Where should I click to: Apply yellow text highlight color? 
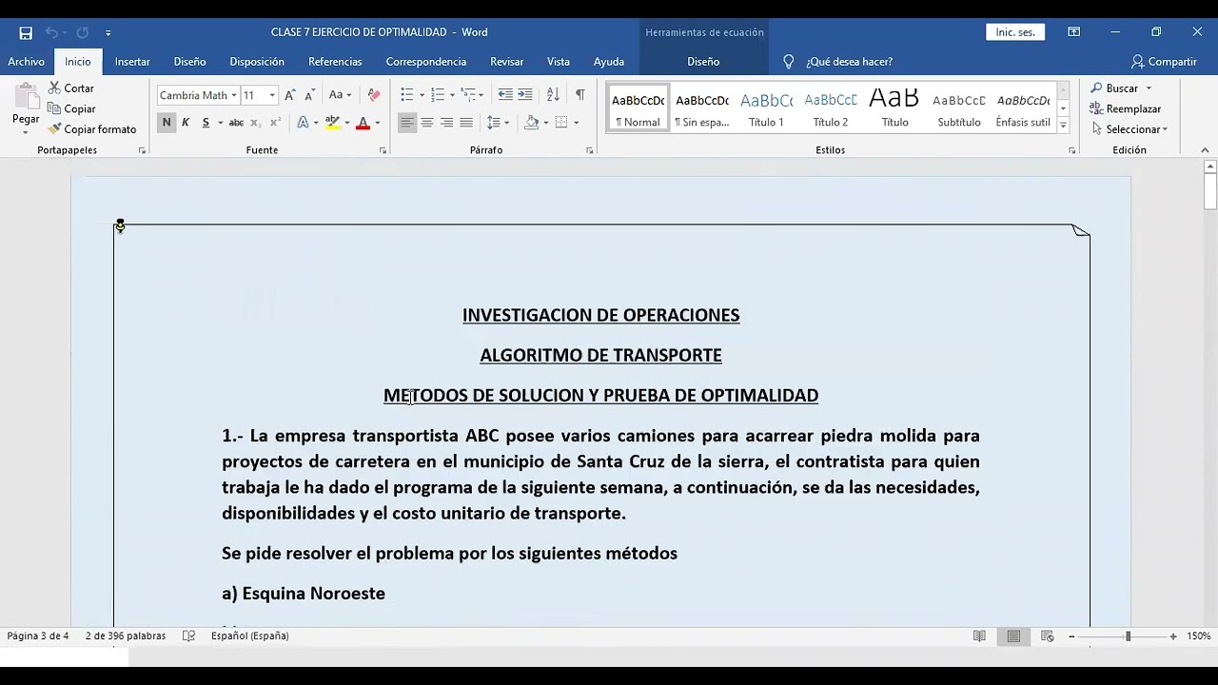point(332,123)
